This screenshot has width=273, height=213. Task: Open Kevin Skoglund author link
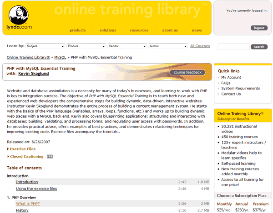point(33,74)
